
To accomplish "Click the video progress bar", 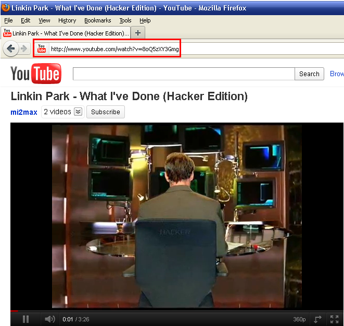I will click(x=177, y=311).
